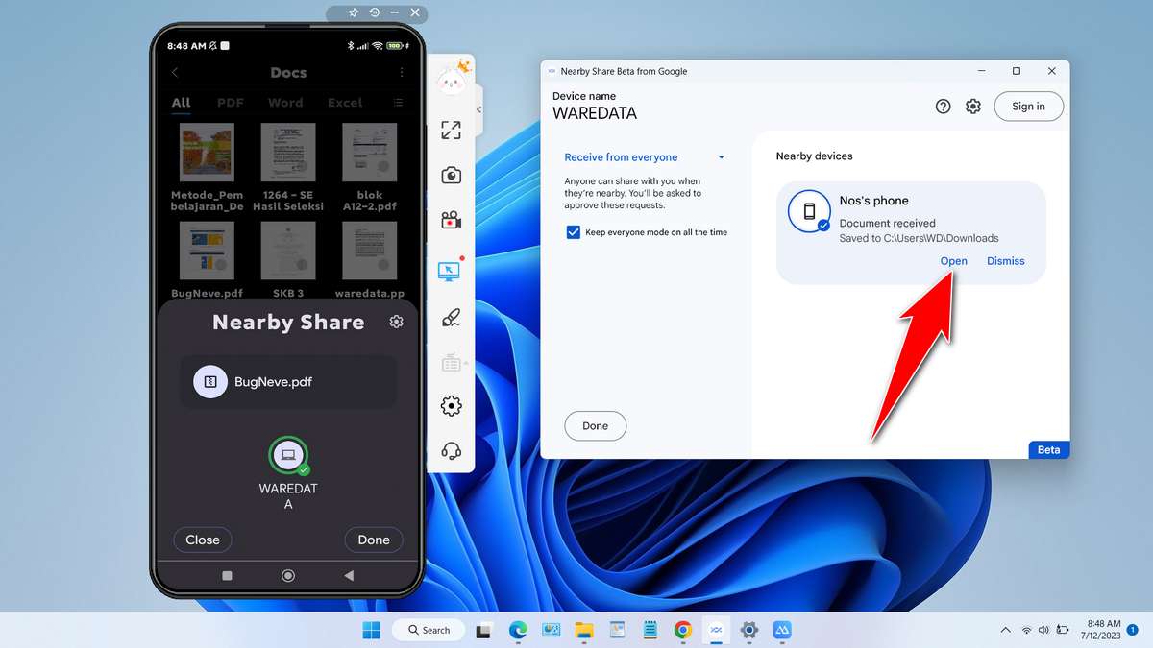
Task: Open Nearby Share help question mark icon
Action: (943, 107)
